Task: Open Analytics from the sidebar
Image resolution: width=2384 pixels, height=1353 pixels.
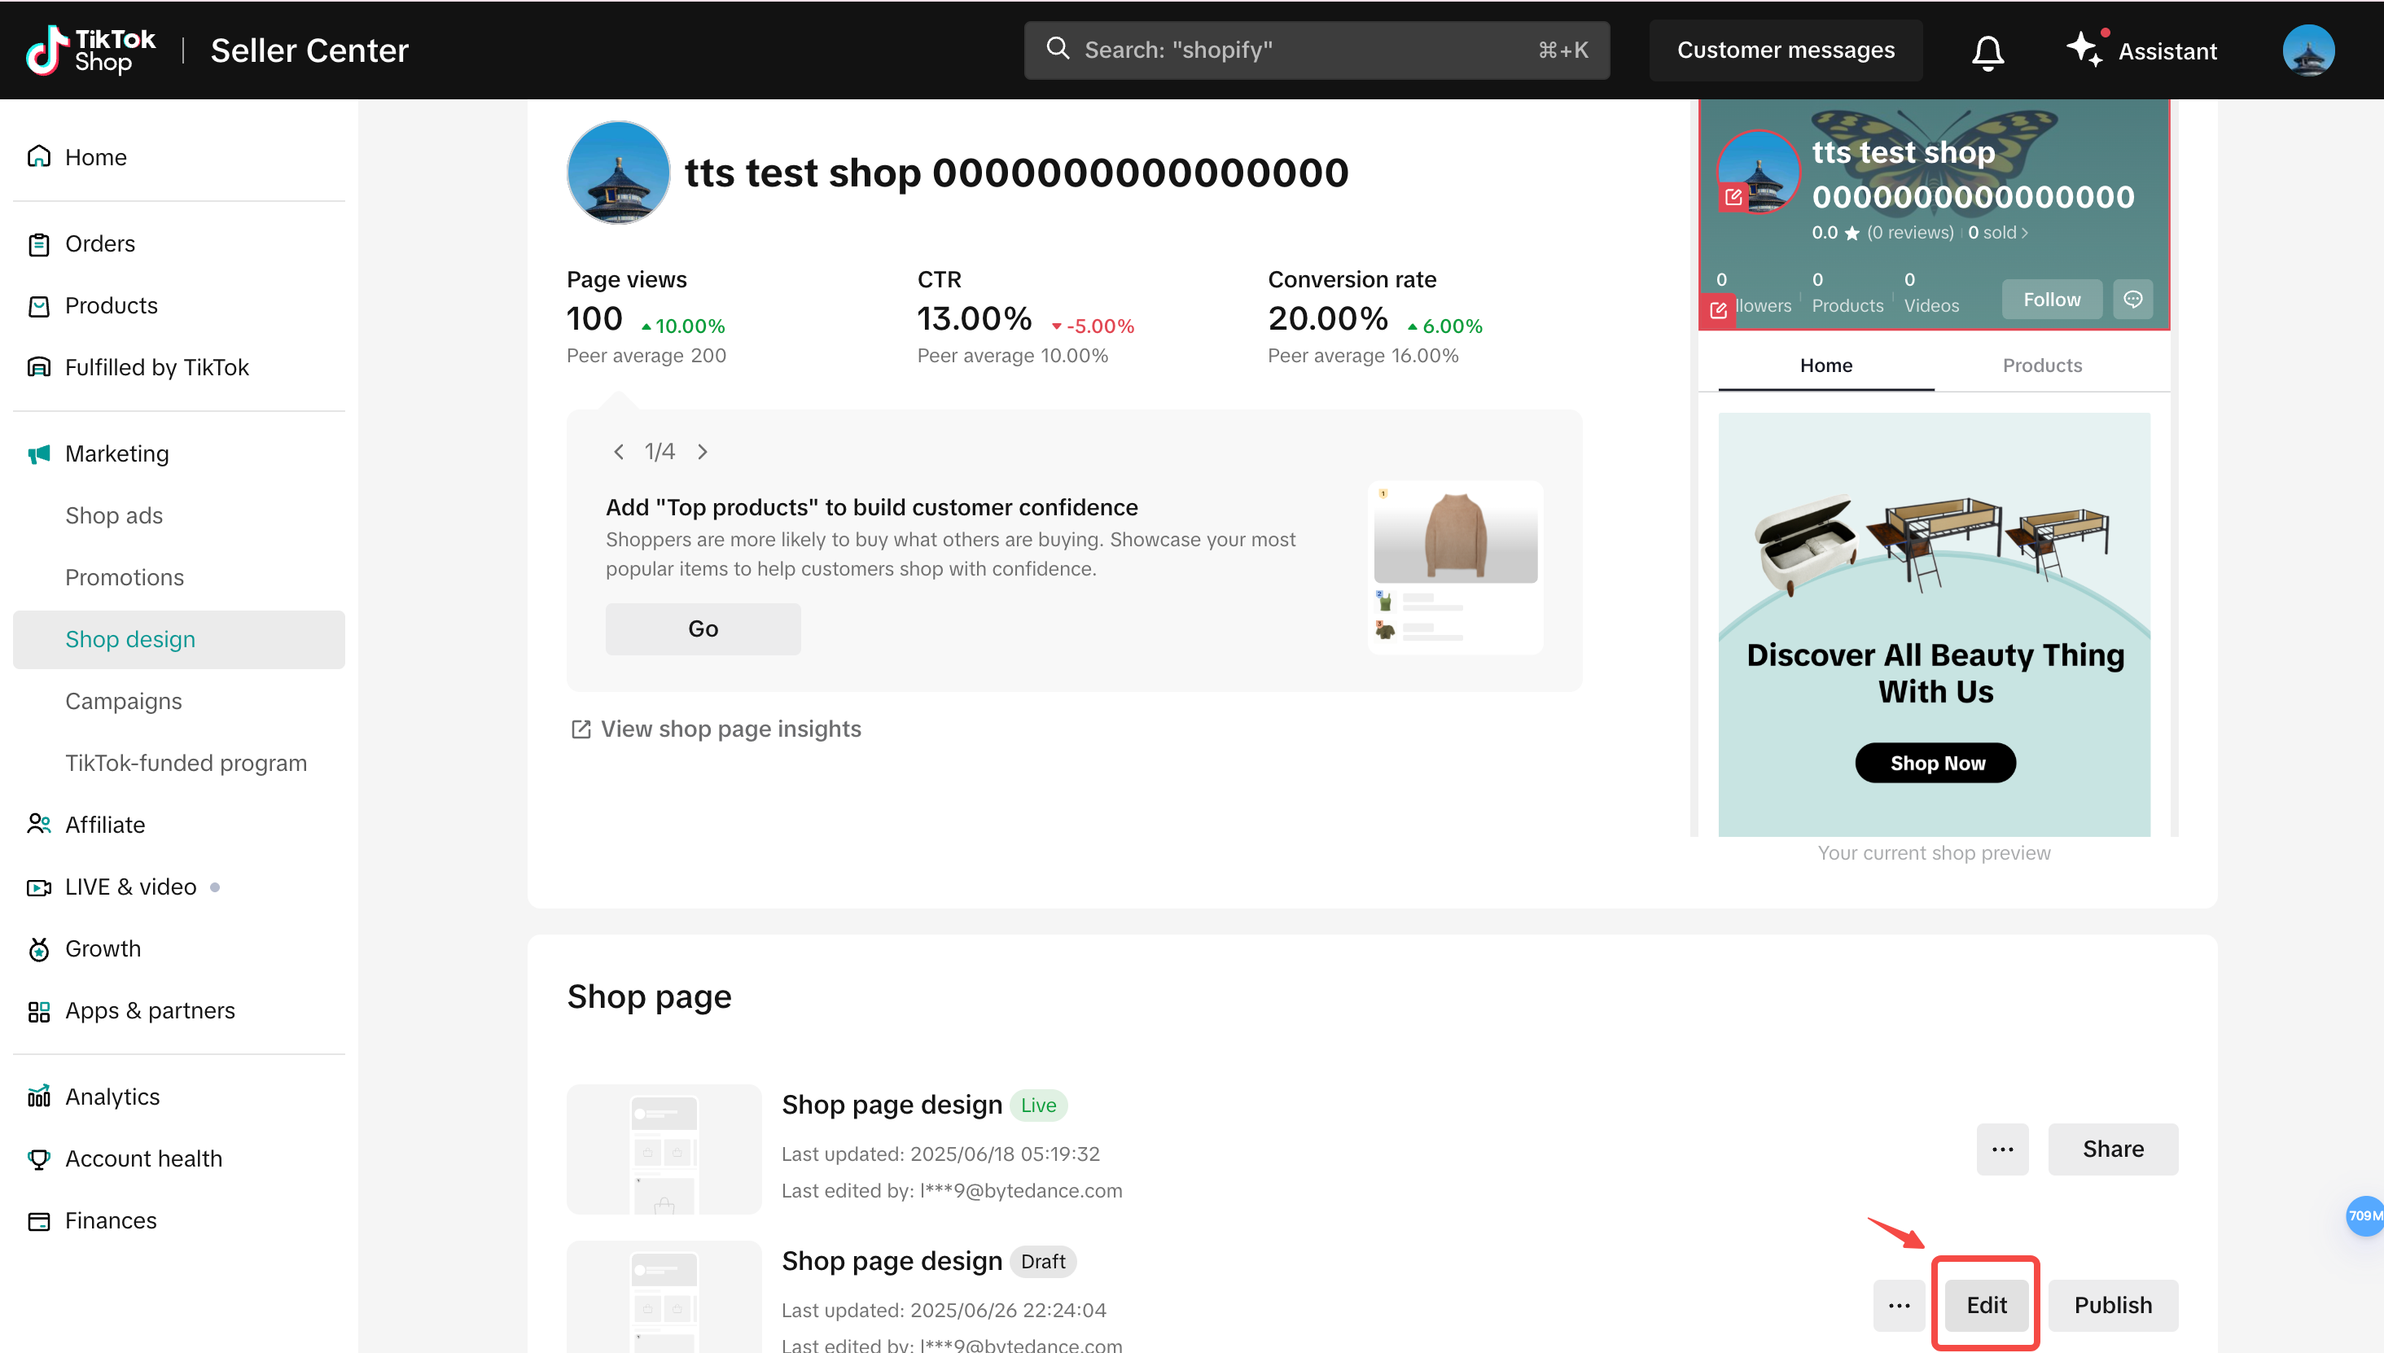Action: pyautogui.click(x=112, y=1097)
